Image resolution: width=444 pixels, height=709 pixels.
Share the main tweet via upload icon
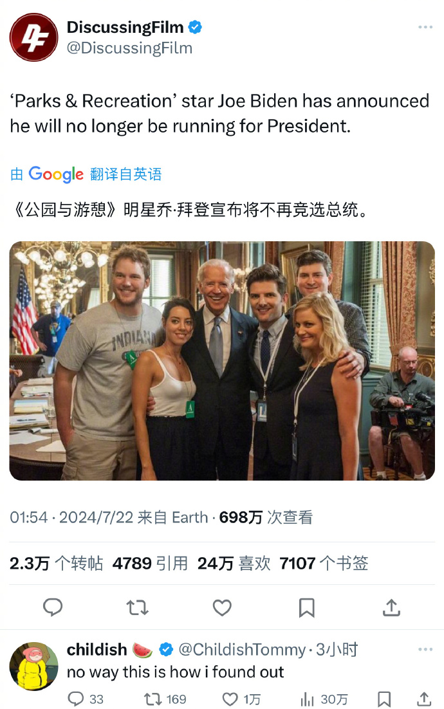pos(391,607)
